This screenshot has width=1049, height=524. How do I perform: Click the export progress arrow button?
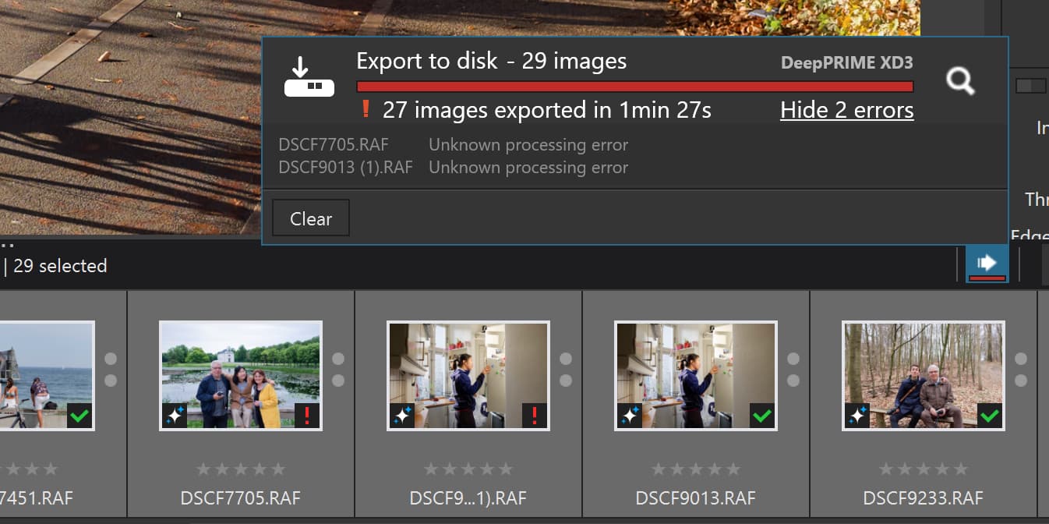pyautogui.click(x=987, y=264)
